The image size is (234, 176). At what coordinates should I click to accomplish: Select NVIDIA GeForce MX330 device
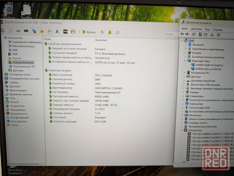206,69
